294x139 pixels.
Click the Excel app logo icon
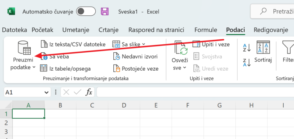(x=11, y=11)
